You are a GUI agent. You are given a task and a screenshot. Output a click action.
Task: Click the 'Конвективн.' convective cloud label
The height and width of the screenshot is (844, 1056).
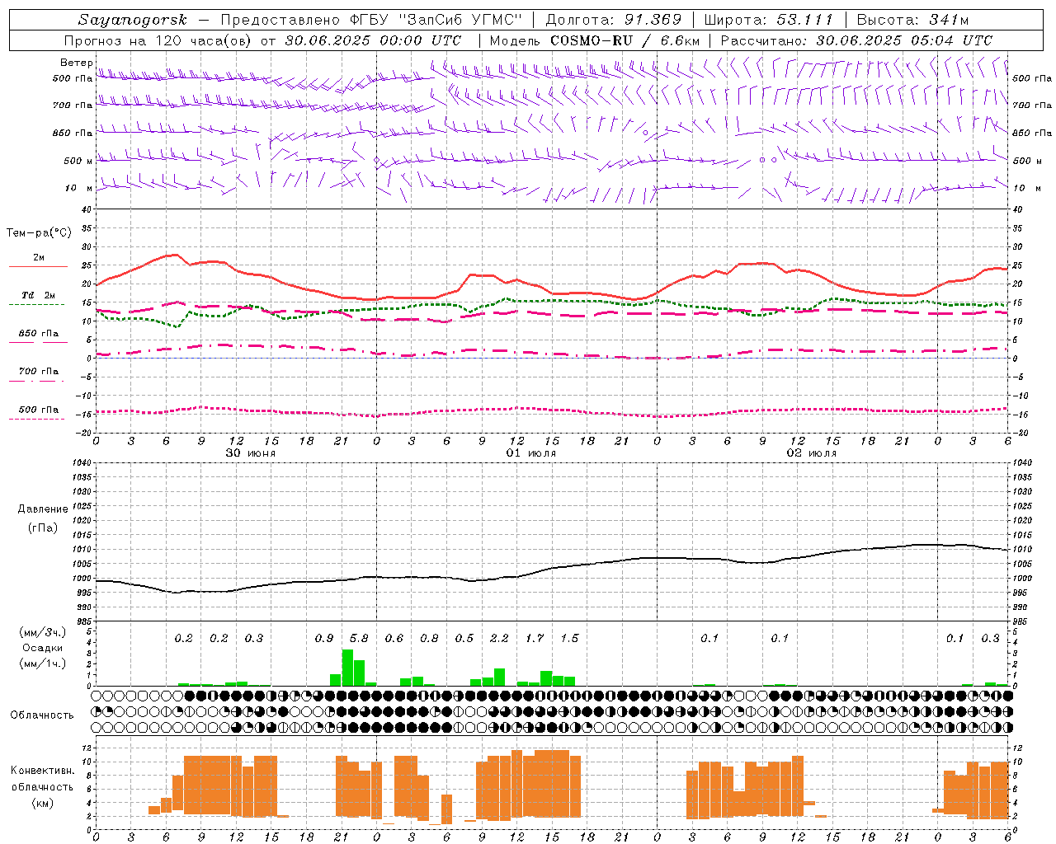pos(43,771)
